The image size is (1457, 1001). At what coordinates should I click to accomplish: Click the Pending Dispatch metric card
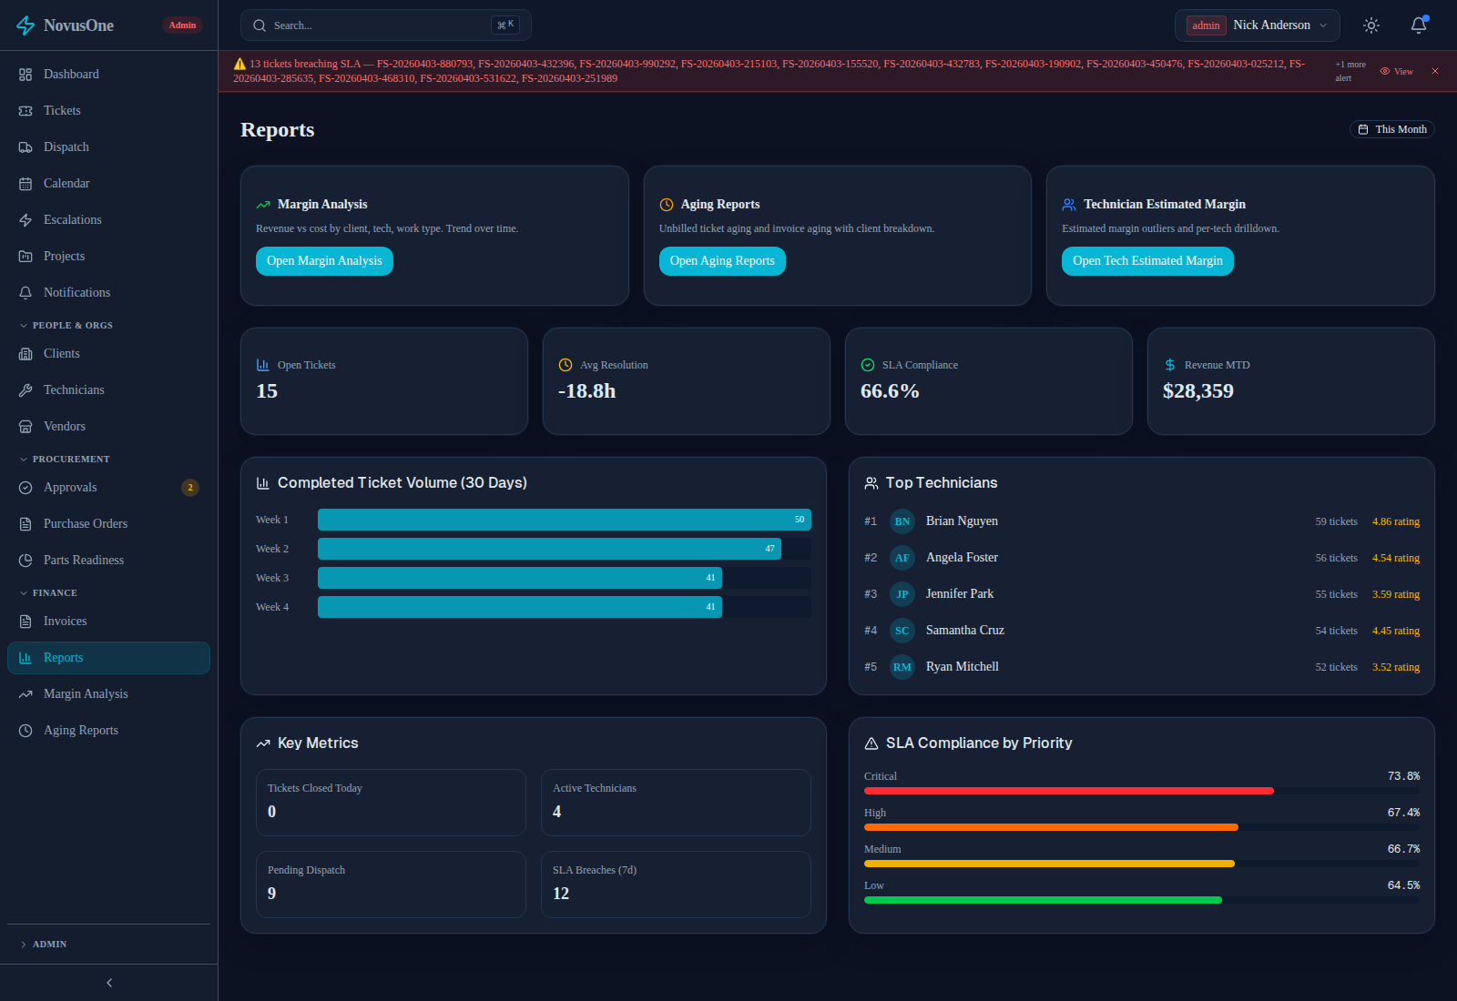point(391,885)
